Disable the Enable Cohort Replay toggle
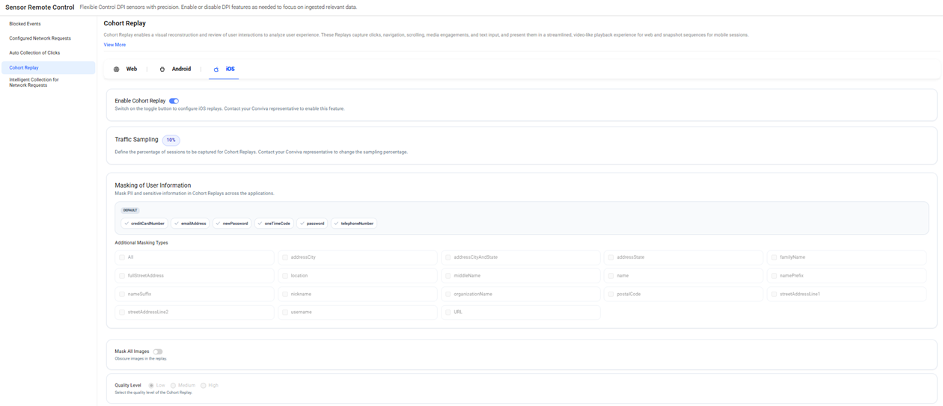This screenshot has height=406, width=943. 174,101
